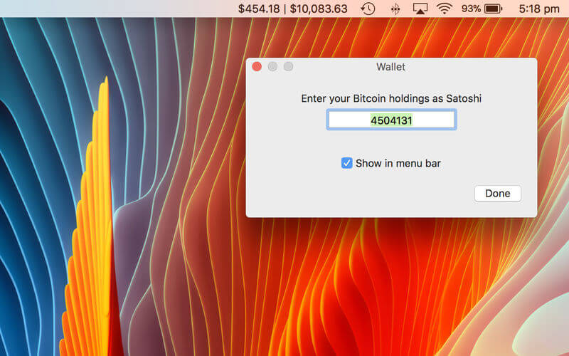The image size is (569, 356).
Task: Toggle the Show in menu bar checkbox
Action: [346, 163]
